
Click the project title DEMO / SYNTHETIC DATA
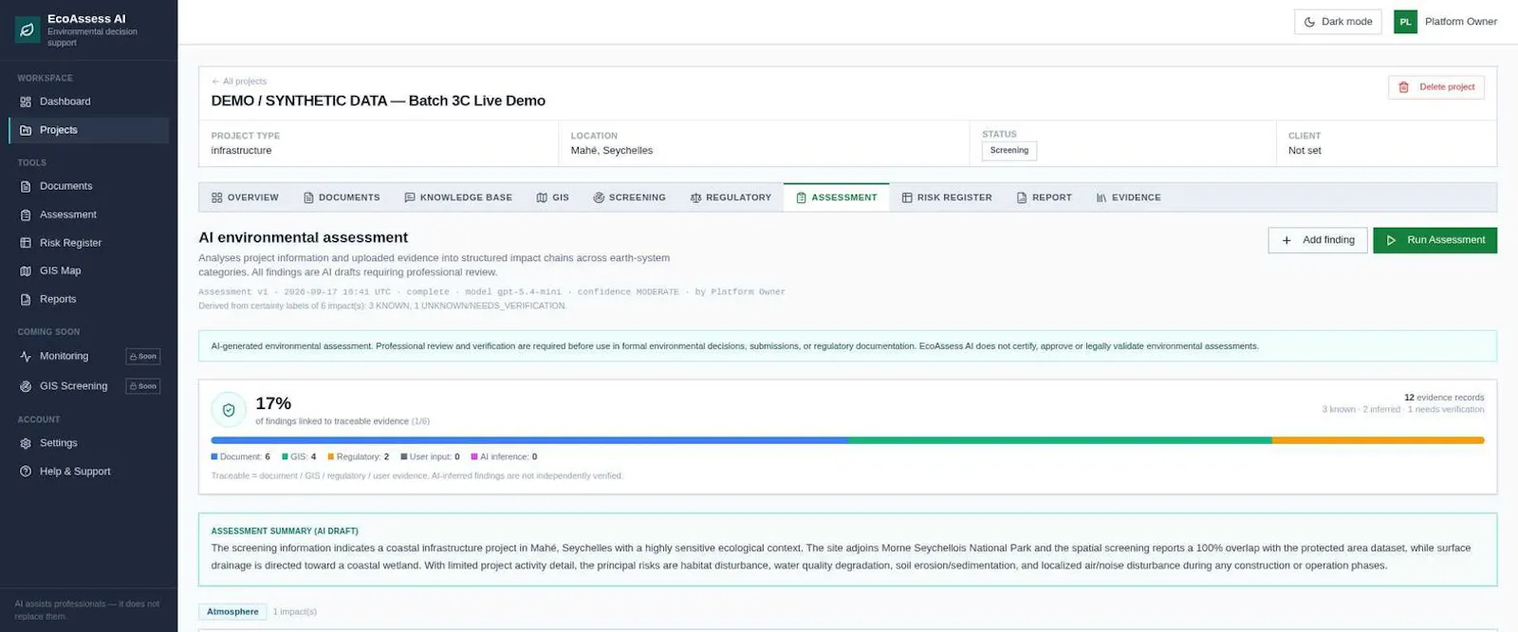(x=378, y=101)
